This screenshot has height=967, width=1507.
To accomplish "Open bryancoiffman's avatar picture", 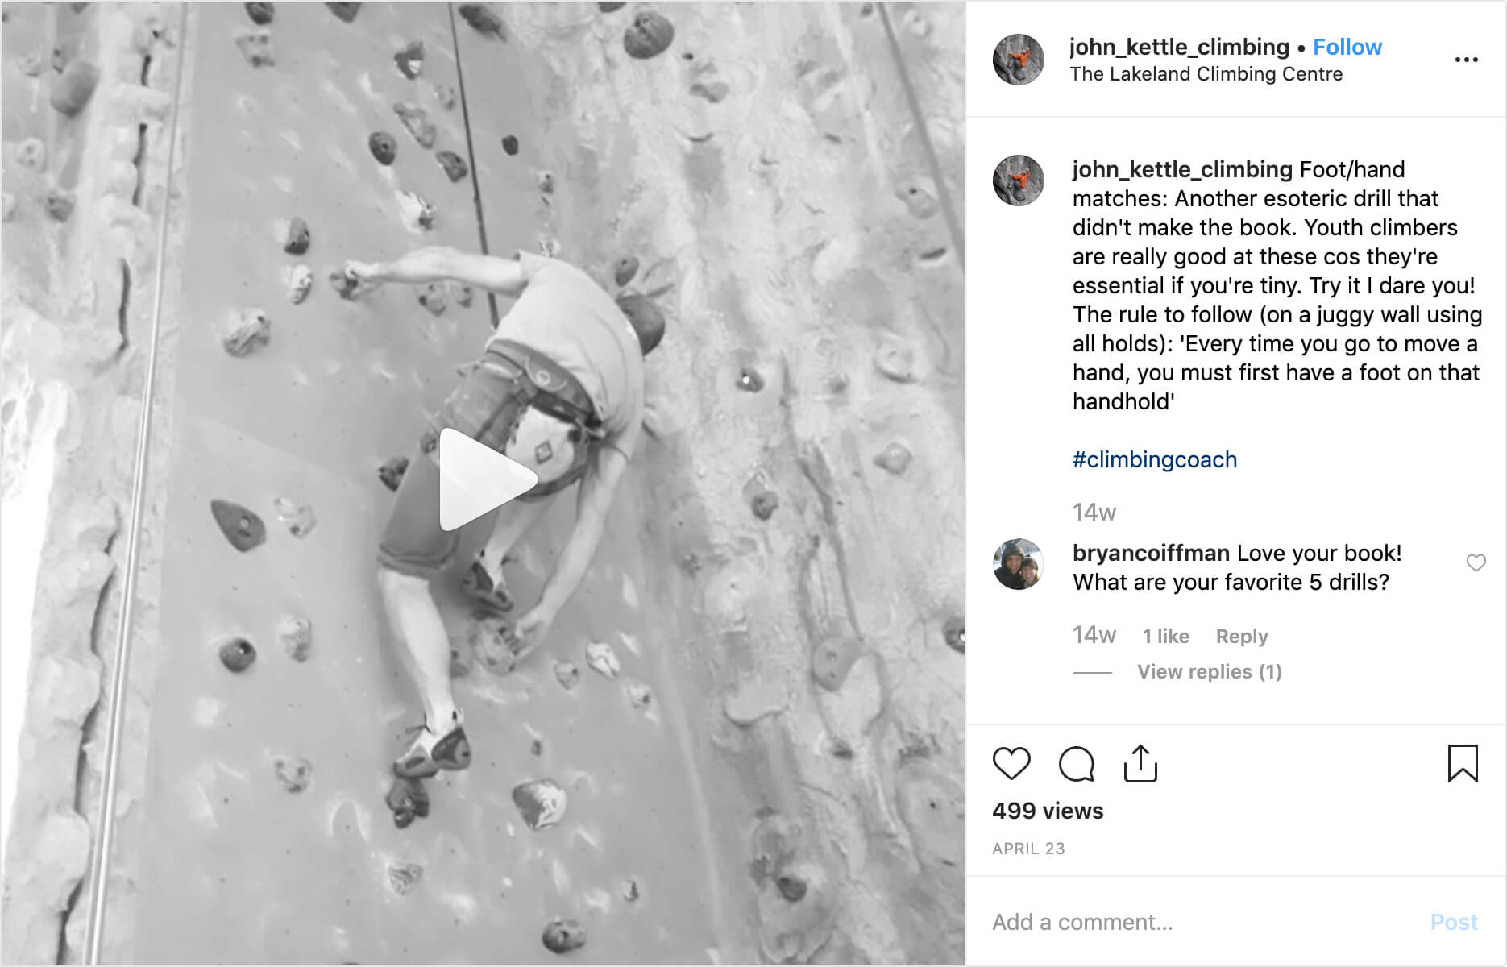I will point(1018,564).
